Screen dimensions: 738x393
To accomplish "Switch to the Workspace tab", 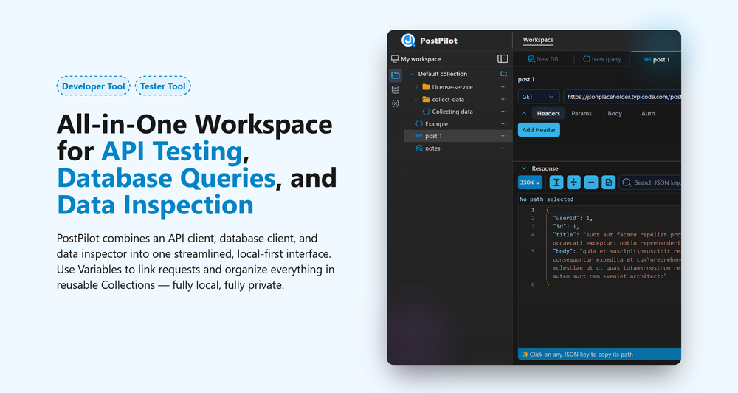I will [x=538, y=40].
